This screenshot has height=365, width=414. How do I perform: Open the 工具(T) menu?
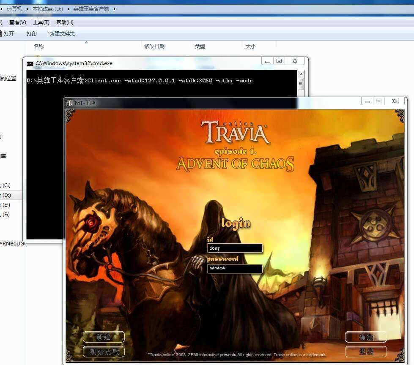[x=41, y=22]
